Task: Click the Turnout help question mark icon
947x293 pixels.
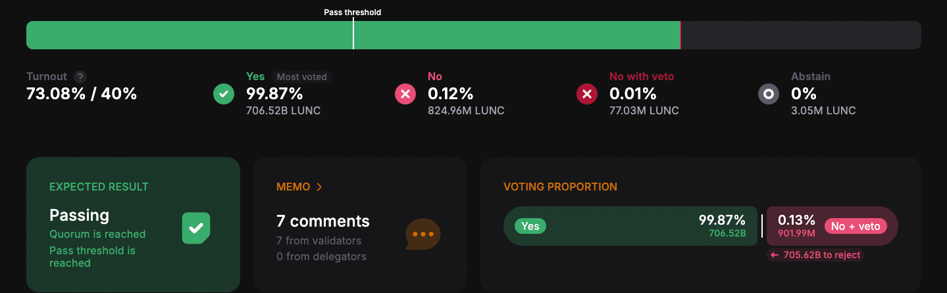Action: (x=80, y=77)
